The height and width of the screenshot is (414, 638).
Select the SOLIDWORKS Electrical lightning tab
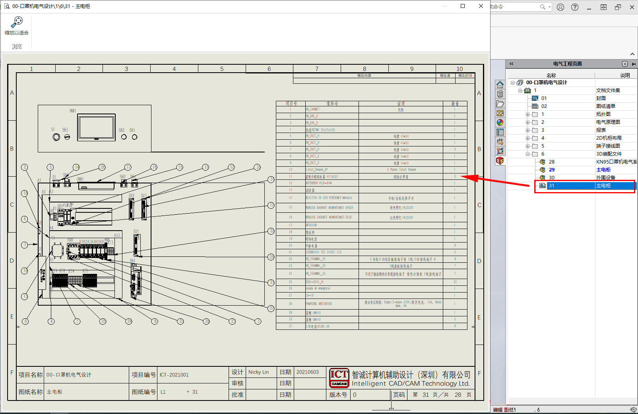(500, 161)
